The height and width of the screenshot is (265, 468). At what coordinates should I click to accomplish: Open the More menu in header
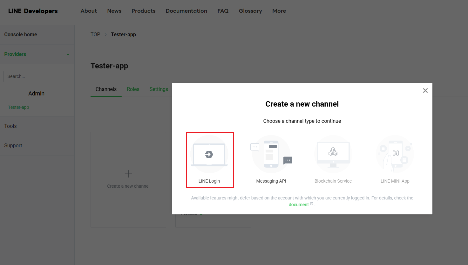(279, 11)
